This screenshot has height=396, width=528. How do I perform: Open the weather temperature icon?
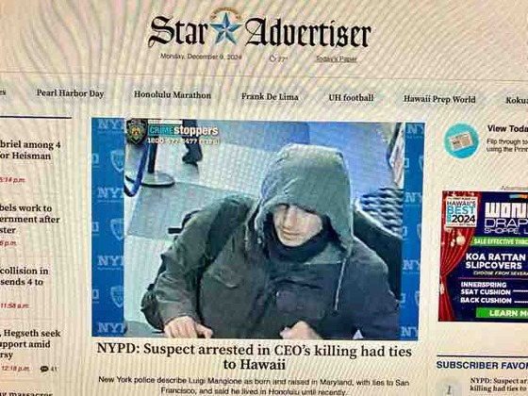[272, 58]
